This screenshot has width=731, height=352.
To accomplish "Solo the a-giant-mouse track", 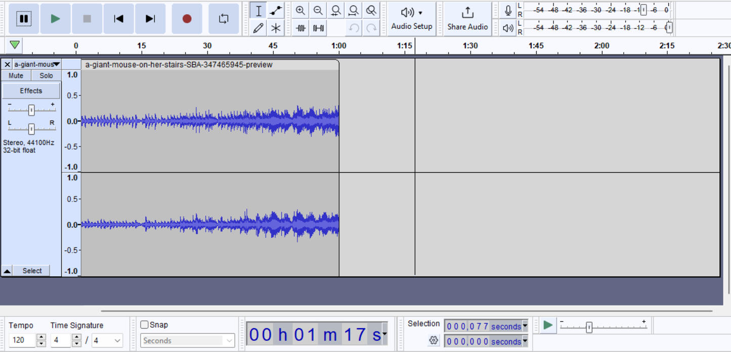I will [x=46, y=76].
